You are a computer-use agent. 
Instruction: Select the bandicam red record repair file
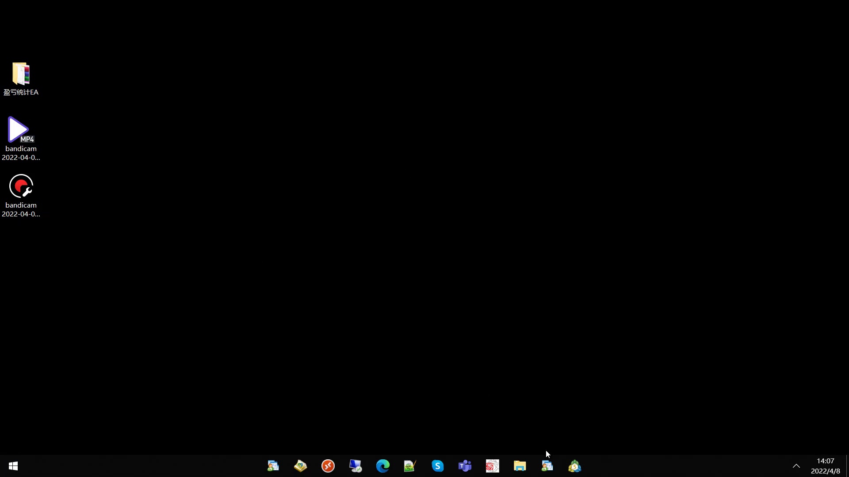21,186
